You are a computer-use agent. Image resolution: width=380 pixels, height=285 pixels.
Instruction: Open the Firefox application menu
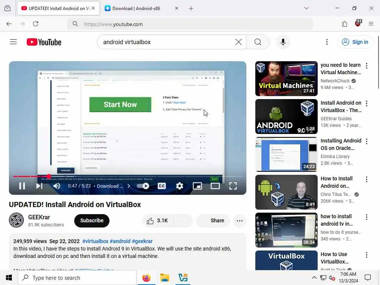click(x=371, y=24)
